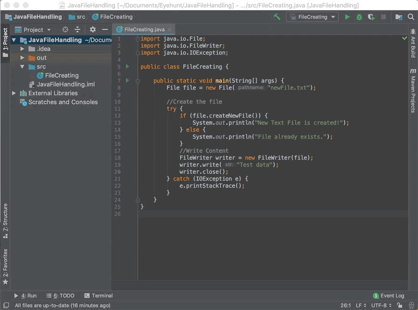Click the green inspection checkmark in editor corner

(x=404, y=38)
